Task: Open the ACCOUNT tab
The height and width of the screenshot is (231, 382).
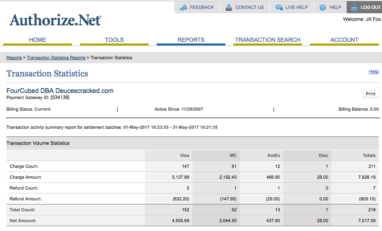Action: tap(344, 40)
